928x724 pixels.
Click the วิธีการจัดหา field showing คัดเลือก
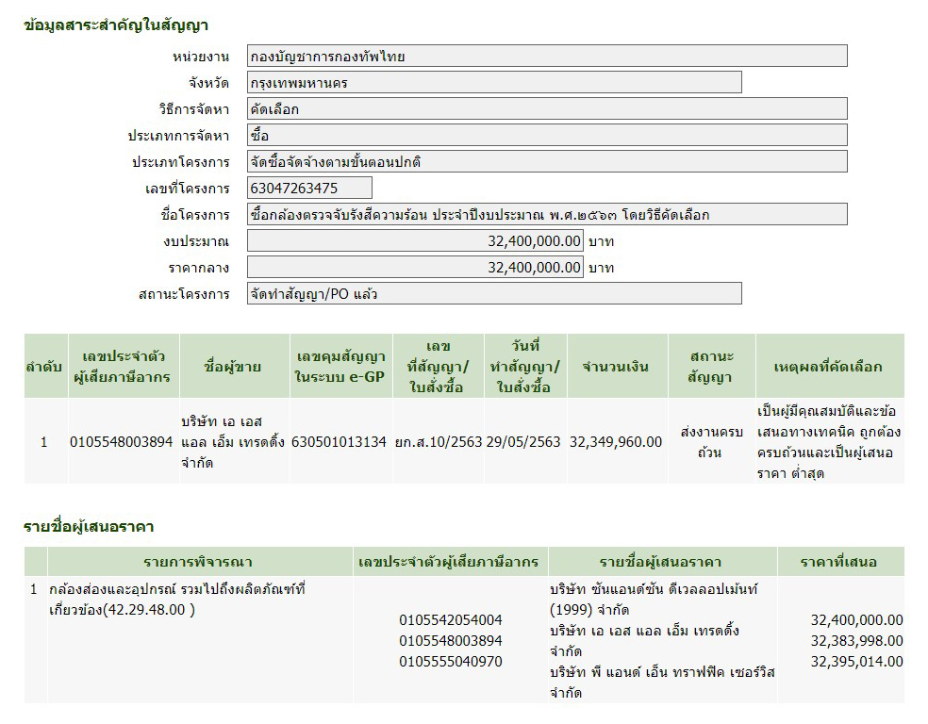coord(547,109)
